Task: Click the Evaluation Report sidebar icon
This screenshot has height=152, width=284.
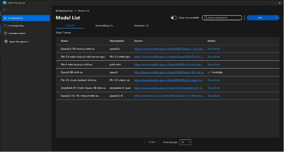Action: pyautogui.click(x=5, y=33)
